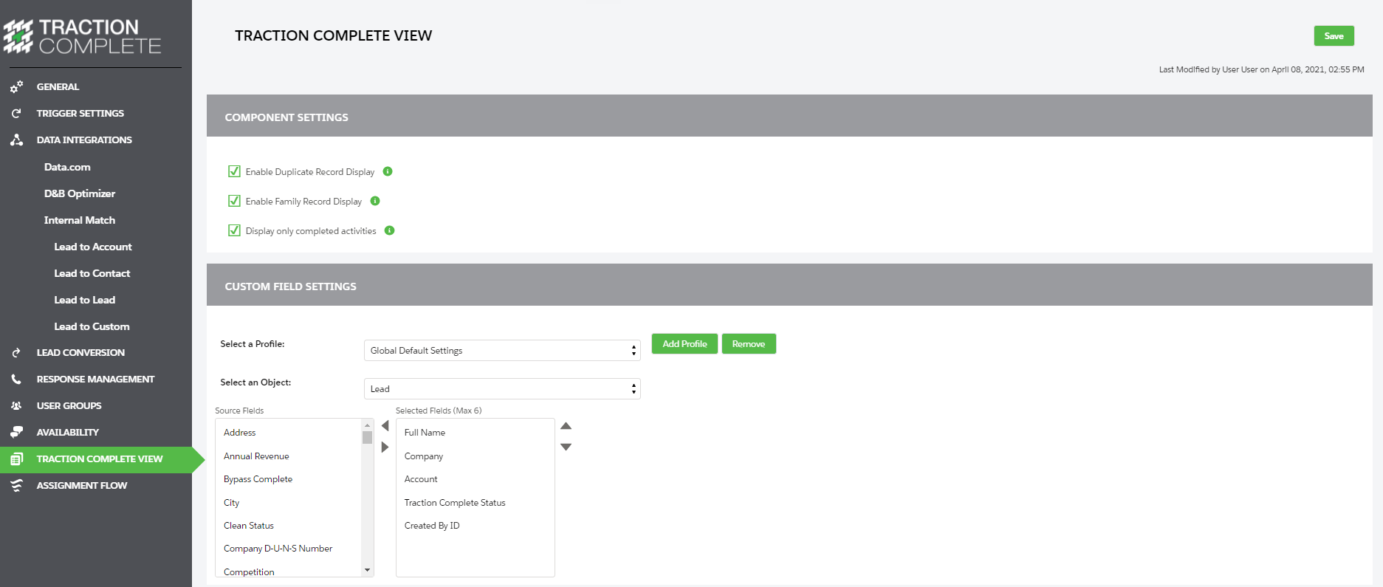
Task: Open the Select an Object dropdown
Action: [501, 388]
